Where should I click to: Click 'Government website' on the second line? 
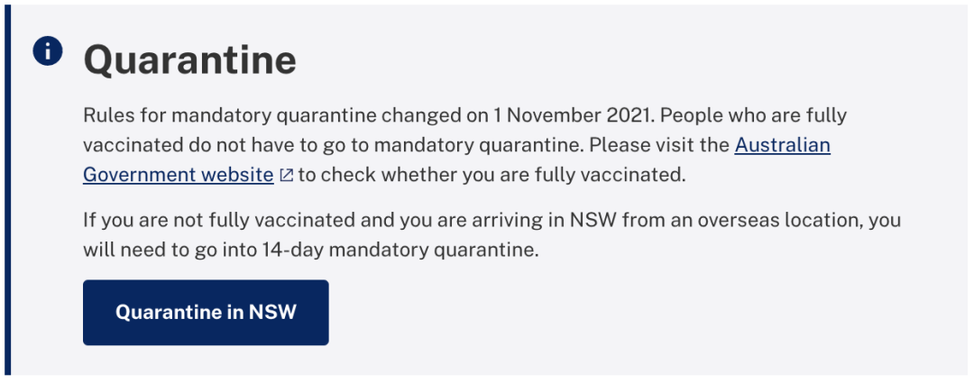[x=179, y=175]
